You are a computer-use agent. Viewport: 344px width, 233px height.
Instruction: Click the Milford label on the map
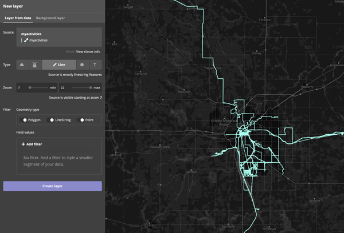point(116,155)
